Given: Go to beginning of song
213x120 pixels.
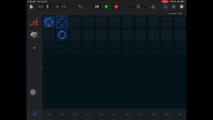Looking at the screenshot, I should click(x=97, y=7).
